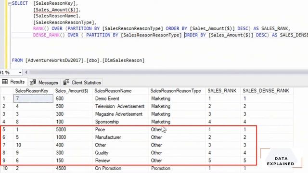
Task: Select the SALES_RANK column header
Action: (x=223, y=91)
